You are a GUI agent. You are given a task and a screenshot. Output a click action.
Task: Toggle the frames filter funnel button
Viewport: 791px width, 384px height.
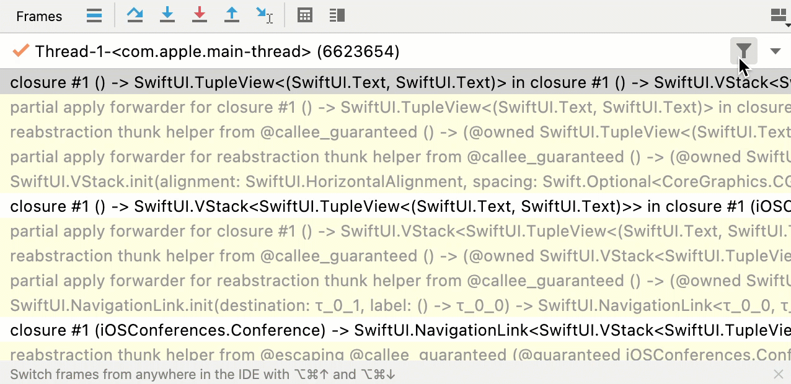point(744,51)
